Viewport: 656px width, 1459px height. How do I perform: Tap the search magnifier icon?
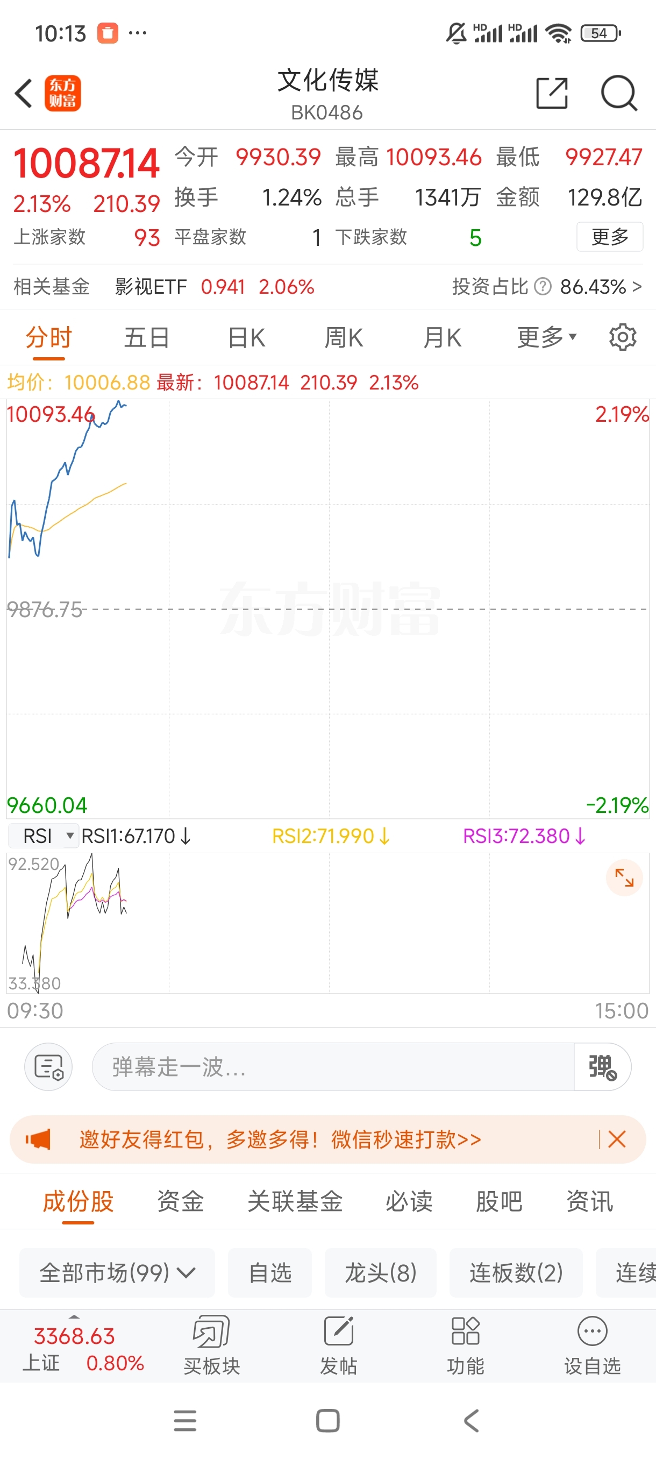click(x=619, y=93)
